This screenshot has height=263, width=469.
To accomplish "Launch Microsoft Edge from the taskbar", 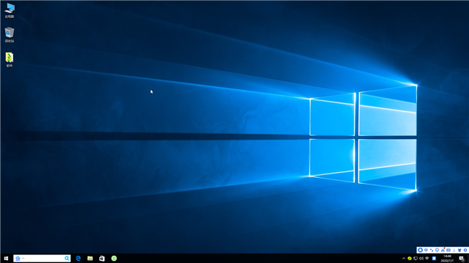I will [x=79, y=259].
